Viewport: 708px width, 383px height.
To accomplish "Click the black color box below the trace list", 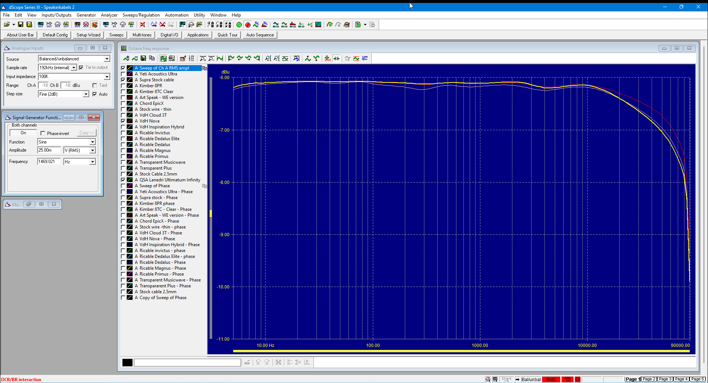I will coord(127,362).
